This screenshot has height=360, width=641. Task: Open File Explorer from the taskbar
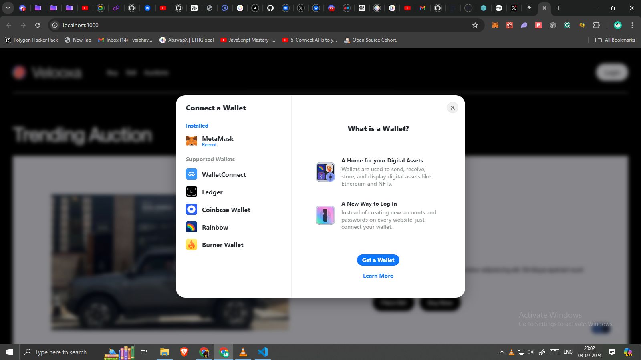pyautogui.click(x=165, y=352)
